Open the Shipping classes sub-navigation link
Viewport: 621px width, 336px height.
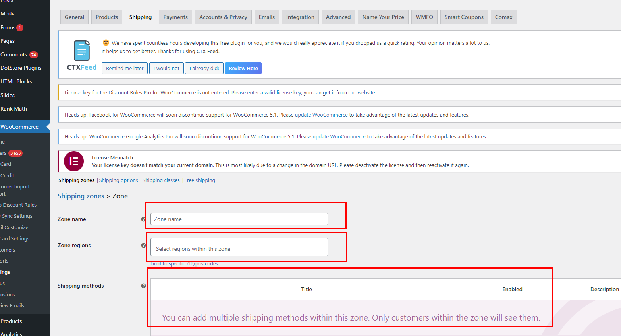161,180
